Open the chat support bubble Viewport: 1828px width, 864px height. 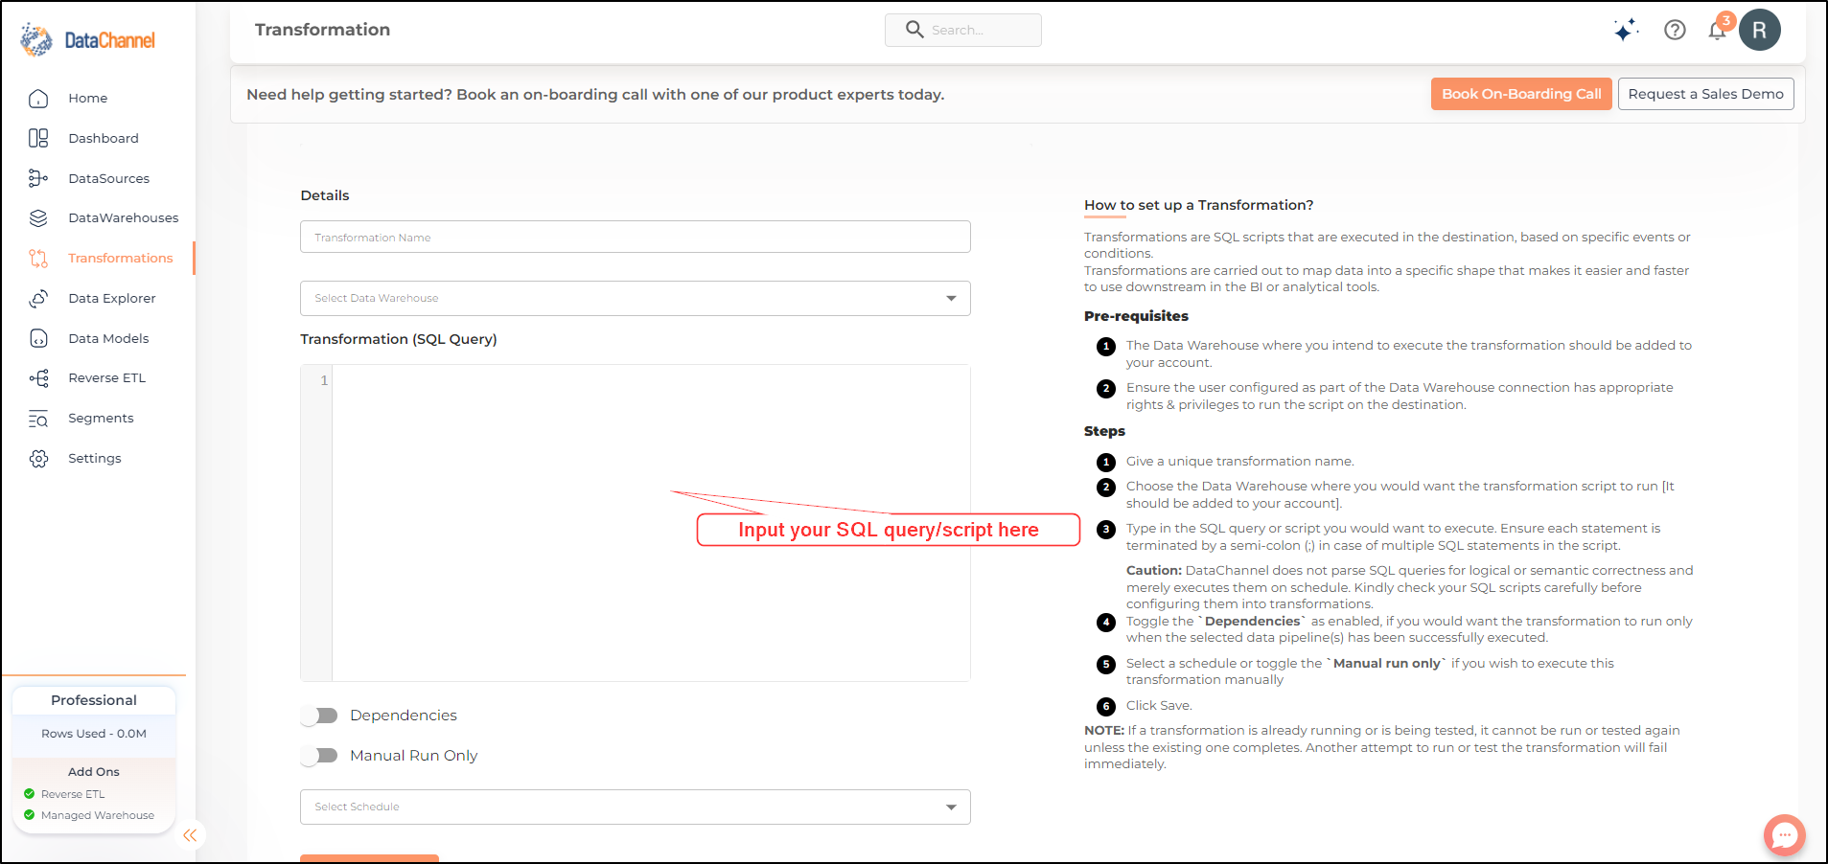[1784, 835]
